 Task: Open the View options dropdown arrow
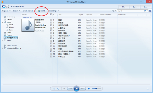[116, 11]
